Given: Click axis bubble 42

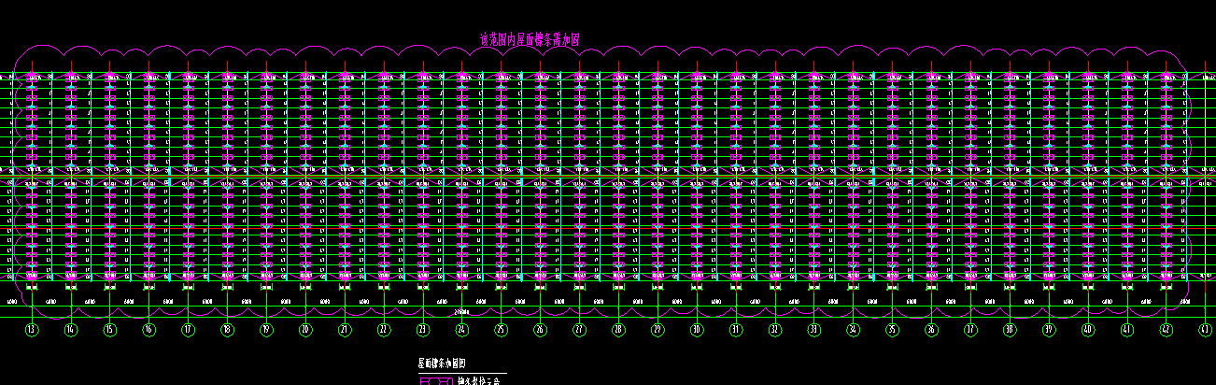Looking at the screenshot, I should (1166, 329).
